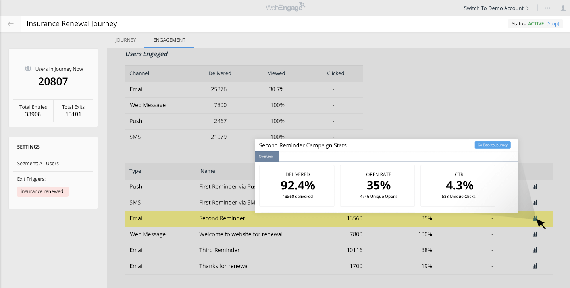
Task: Click the Stop link to halt journey
Action: pyautogui.click(x=553, y=24)
